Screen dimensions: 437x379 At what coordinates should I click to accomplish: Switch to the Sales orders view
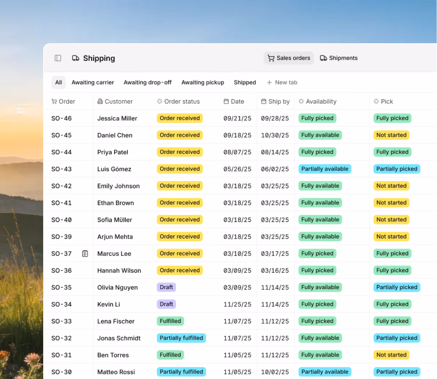tap(289, 58)
